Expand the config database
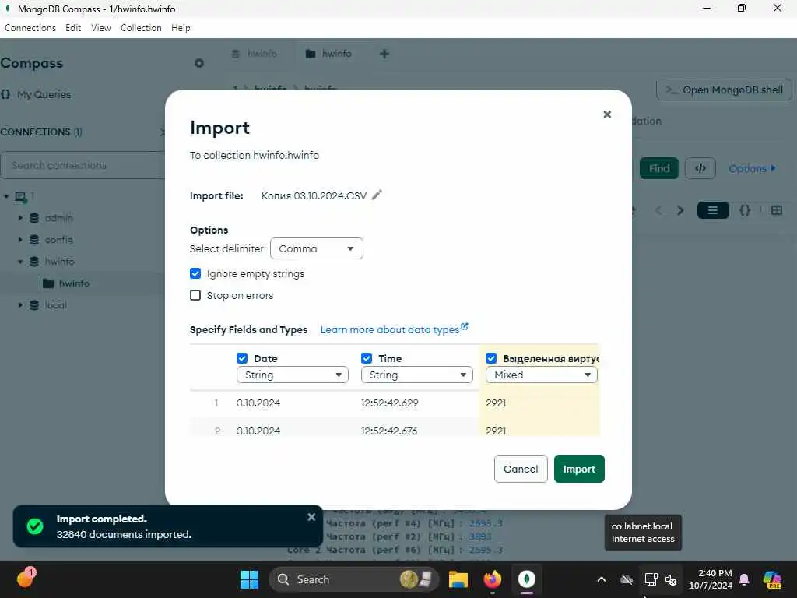 [20, 240]
